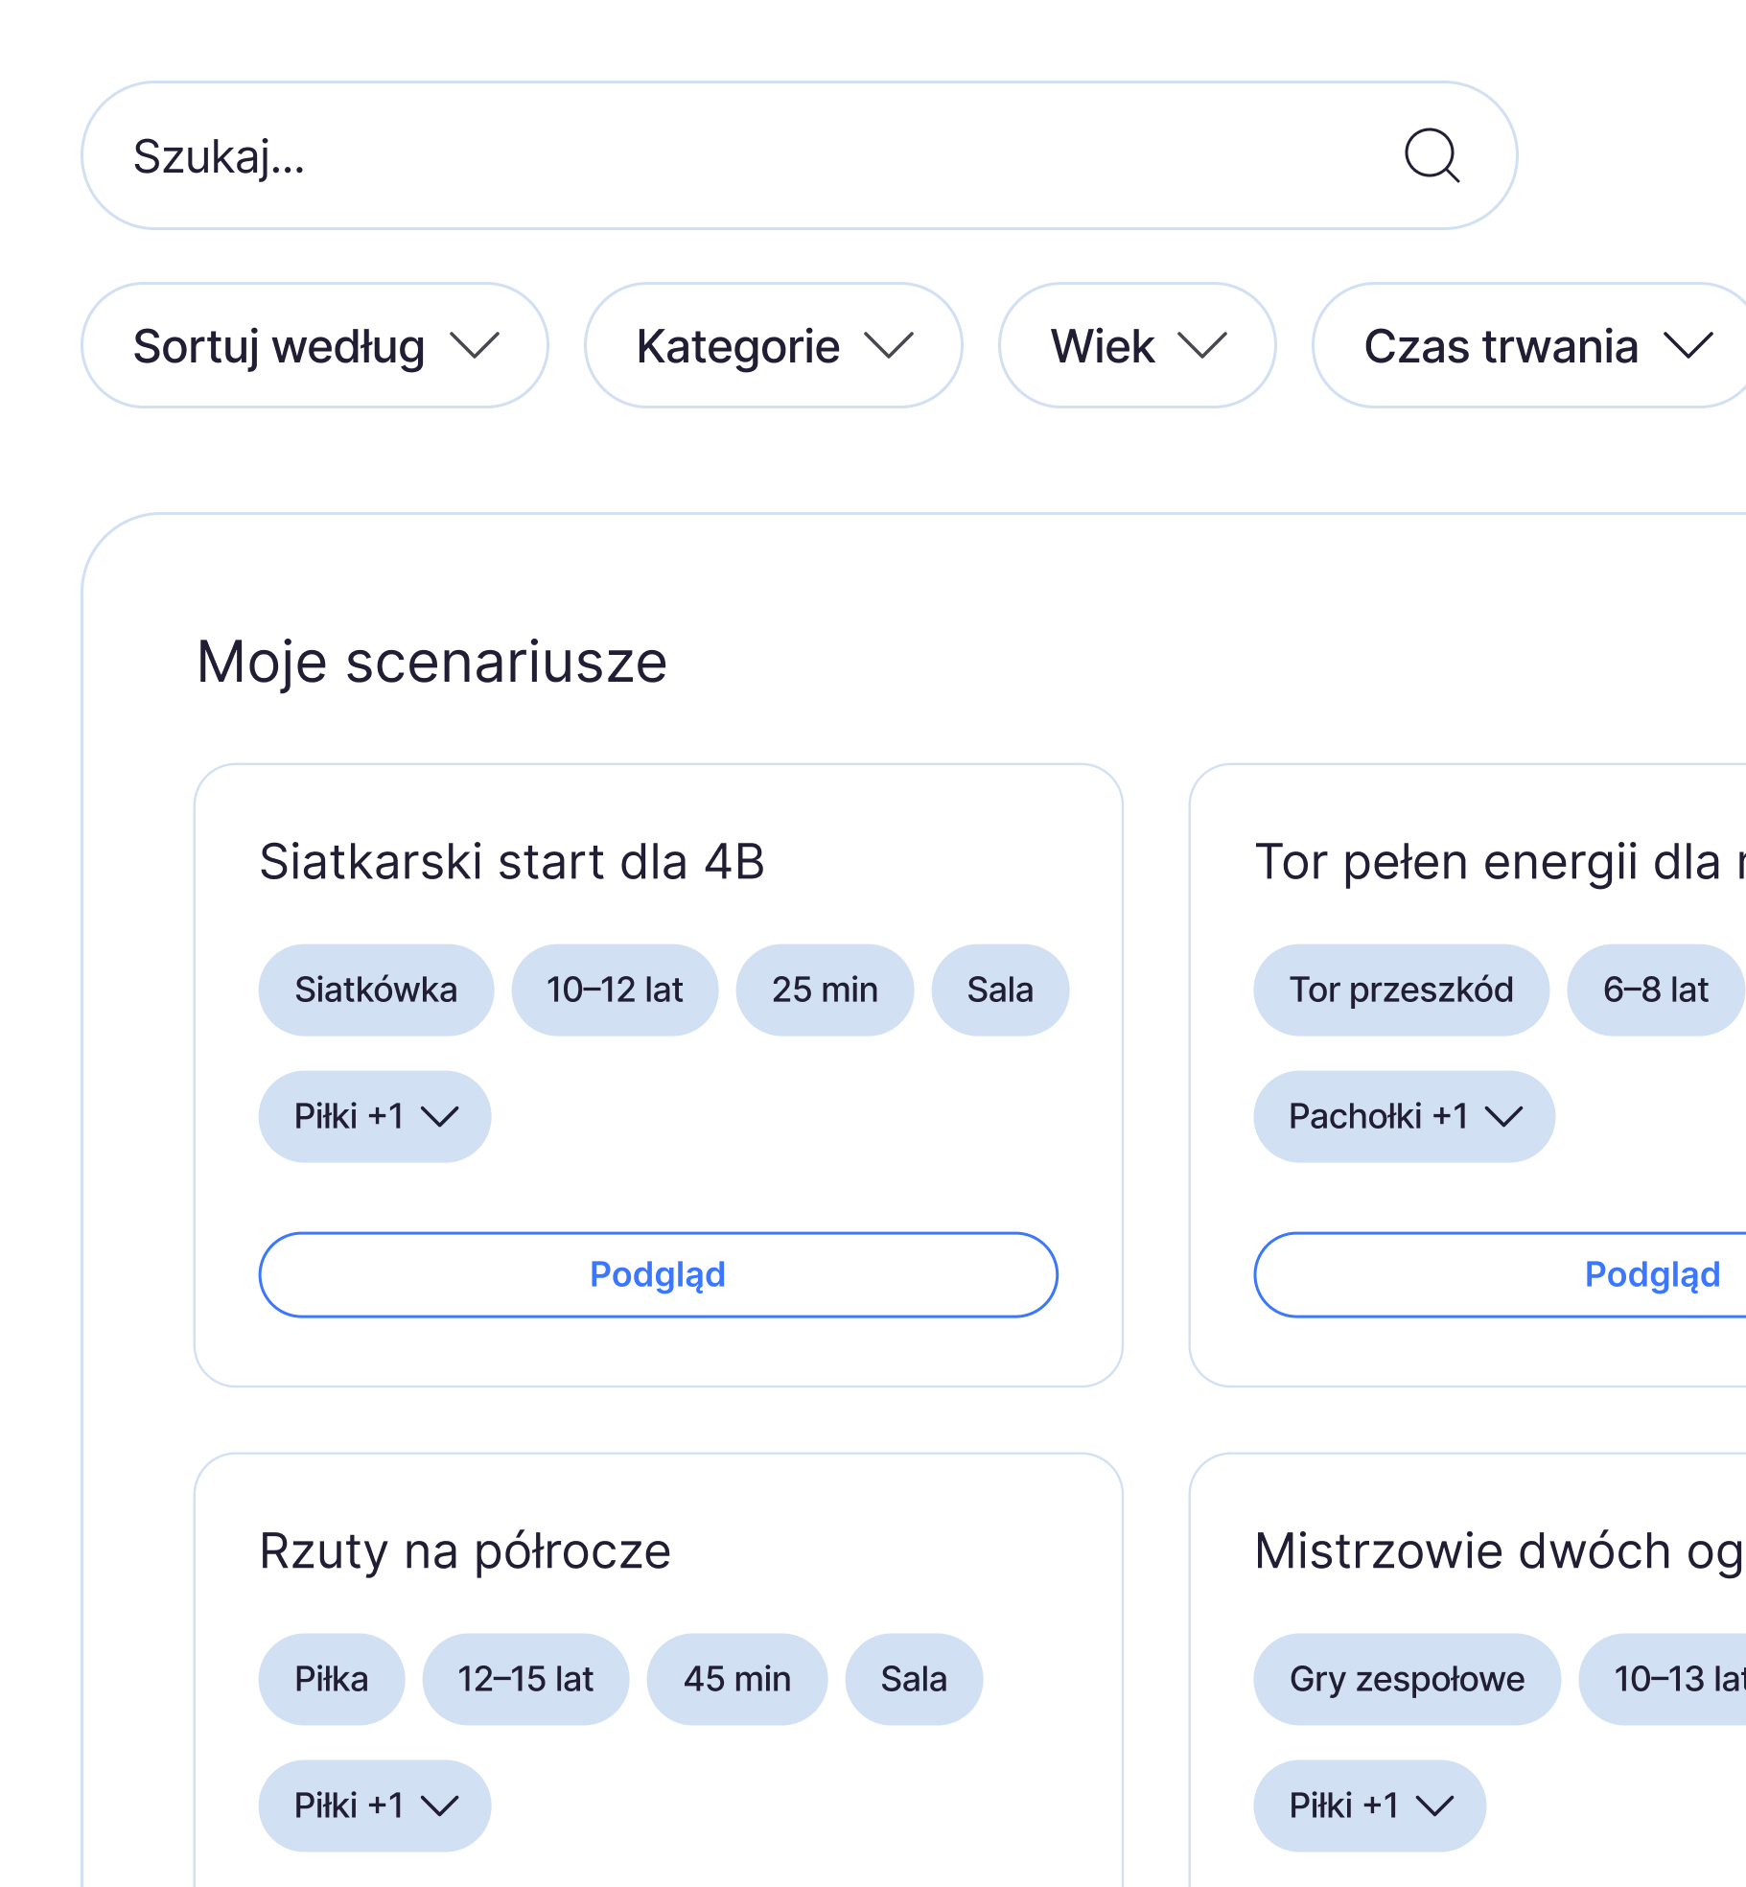Select the 6–8 lat tag
The height and width of the screenshot is (1887, 1746).
click(x=1656, y=990)
